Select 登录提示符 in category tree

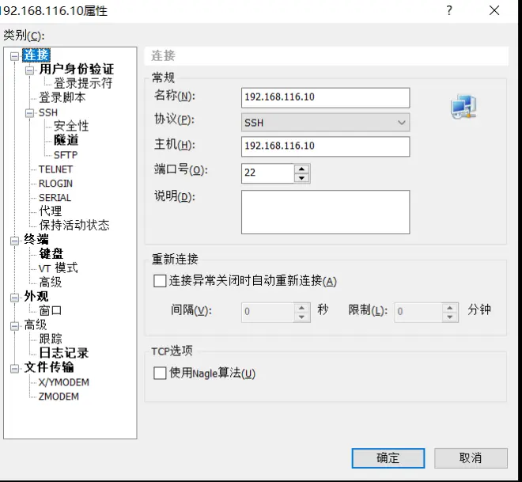coord(83,83)
